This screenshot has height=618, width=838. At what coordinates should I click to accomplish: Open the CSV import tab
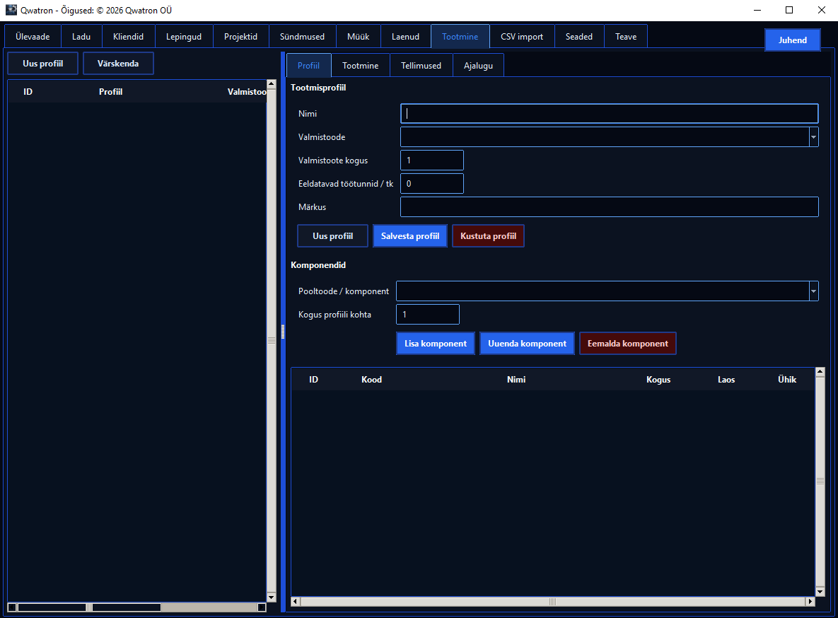point(522,36)
